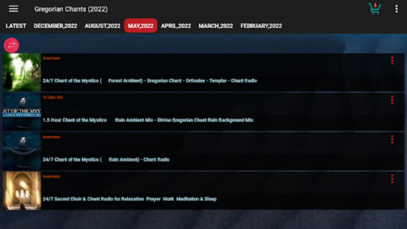Viewport: 407px width, 229px height.
Task: Play '1.5 Hour Chant of the Mystics'
Action: (148, 120)
